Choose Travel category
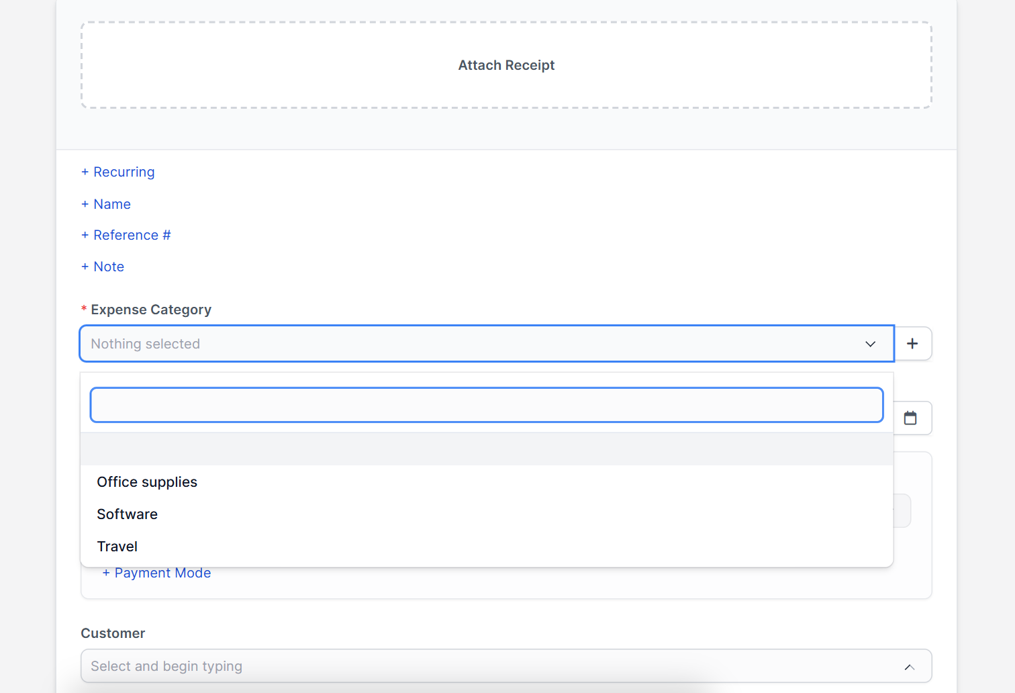The width and height of the screenshot is (1015, 693). pos(487,547)
